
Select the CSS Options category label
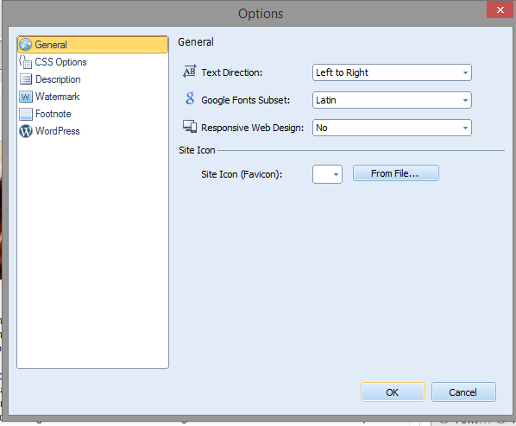(61, 62)
